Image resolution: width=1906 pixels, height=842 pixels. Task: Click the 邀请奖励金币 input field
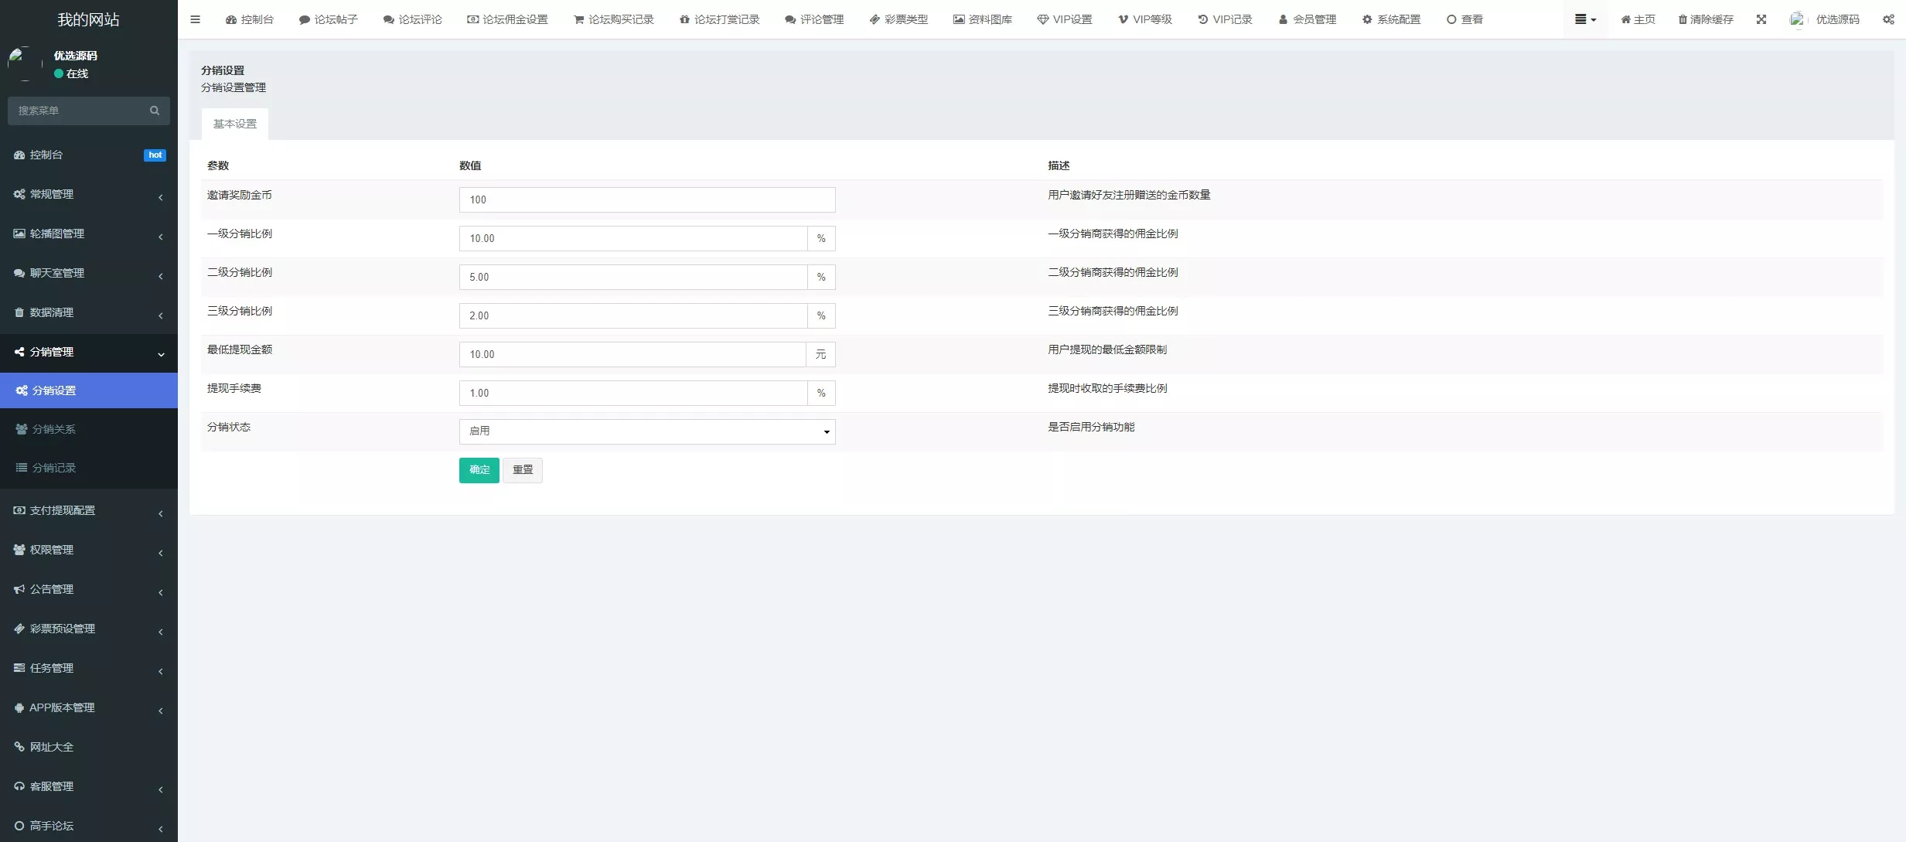click(646, 199)
